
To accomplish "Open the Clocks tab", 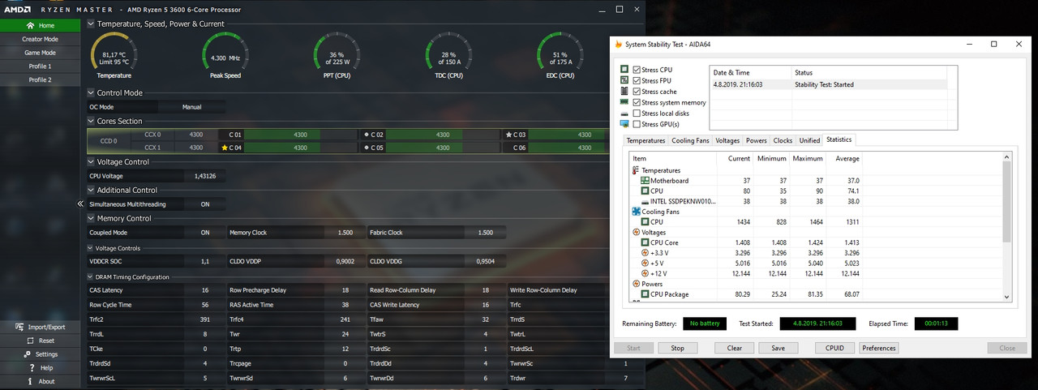I will click(783, 141).
